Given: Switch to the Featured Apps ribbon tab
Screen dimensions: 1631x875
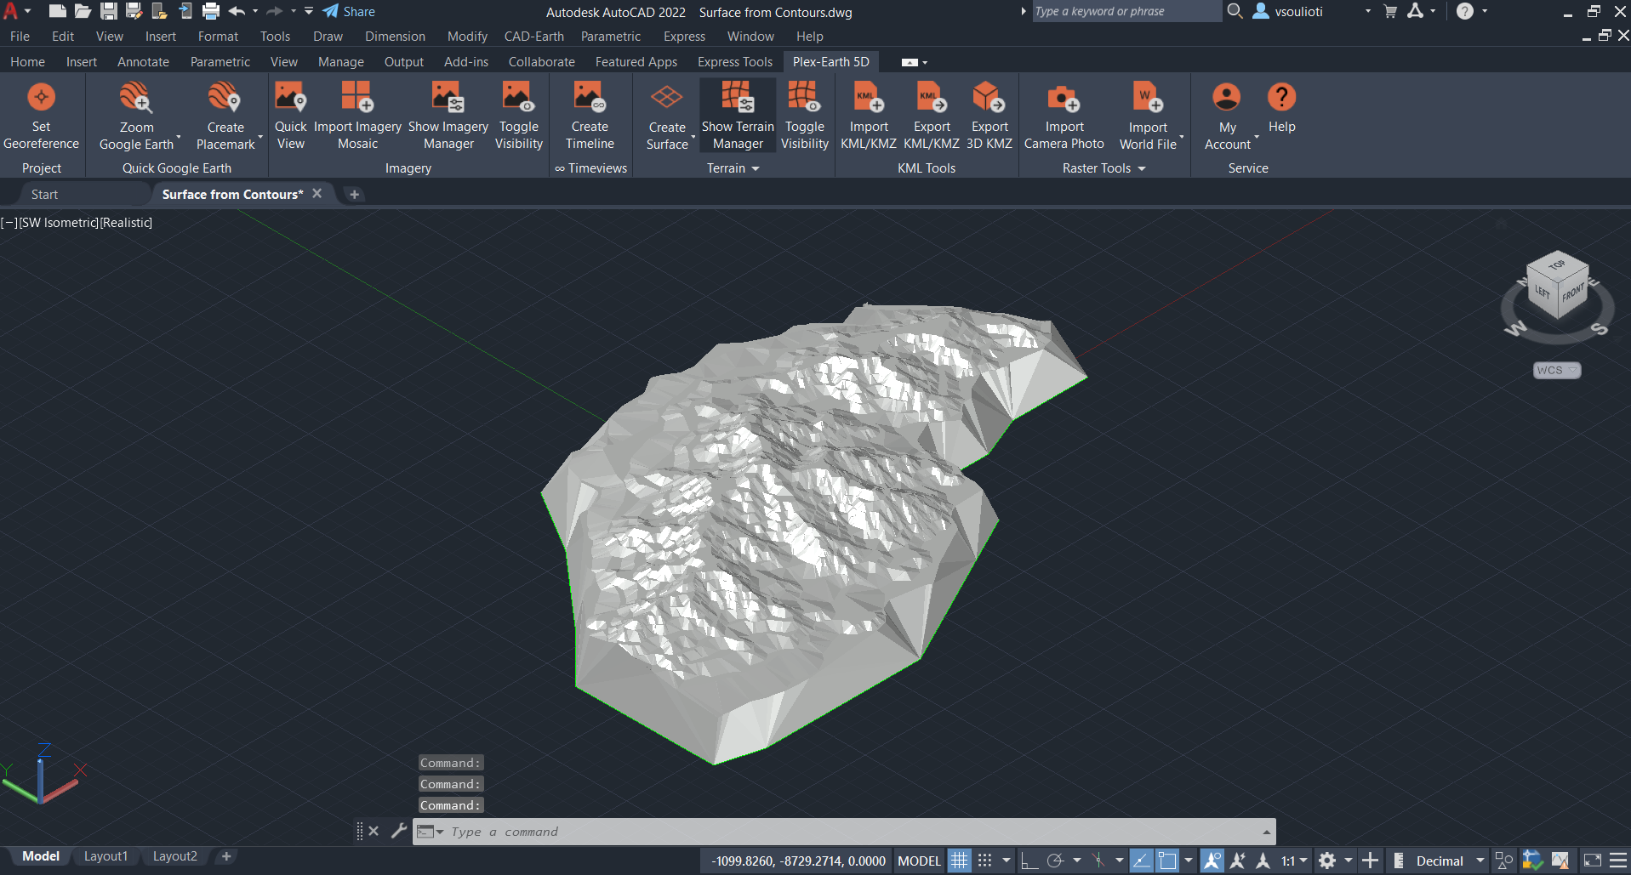Looking at the screenshot, I should point(636,62).
